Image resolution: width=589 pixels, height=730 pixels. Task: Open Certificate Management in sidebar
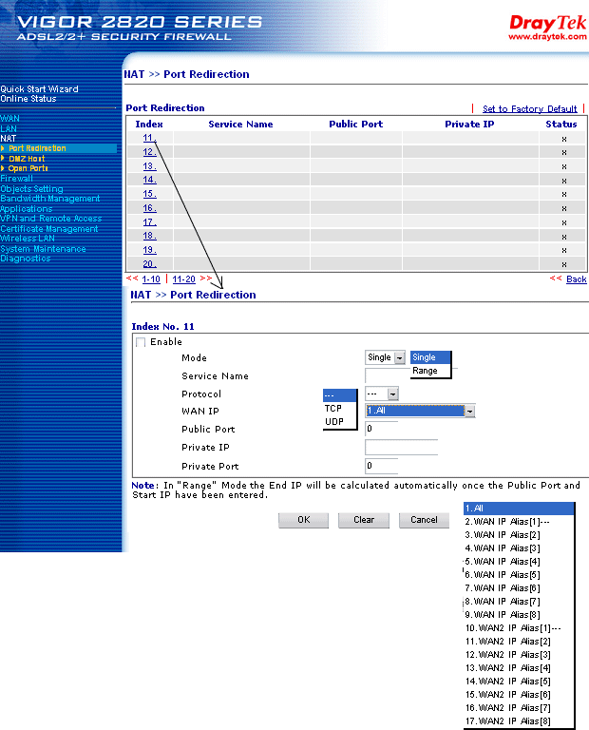tap(48, 229)
